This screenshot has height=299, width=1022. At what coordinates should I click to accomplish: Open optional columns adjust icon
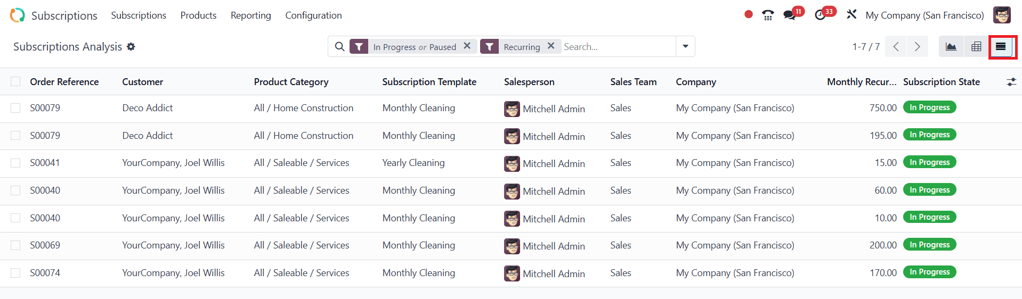1011,82
